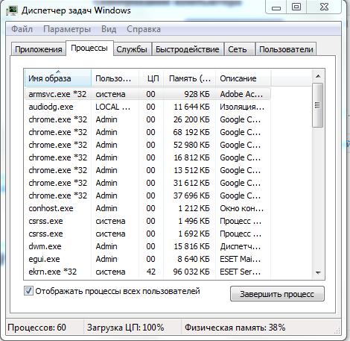Image resolution: width=350 pixels, height=341 pixels.
Task: Select chrome.exe using 16 812 КБ
Action: 147,157
